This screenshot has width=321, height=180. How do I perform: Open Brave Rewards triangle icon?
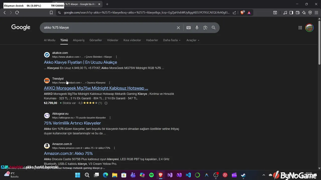(249, 12)
